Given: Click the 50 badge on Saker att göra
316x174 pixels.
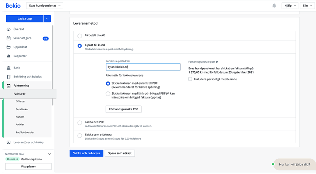Looking at the screenshot, I should click(x=46, y=39).
